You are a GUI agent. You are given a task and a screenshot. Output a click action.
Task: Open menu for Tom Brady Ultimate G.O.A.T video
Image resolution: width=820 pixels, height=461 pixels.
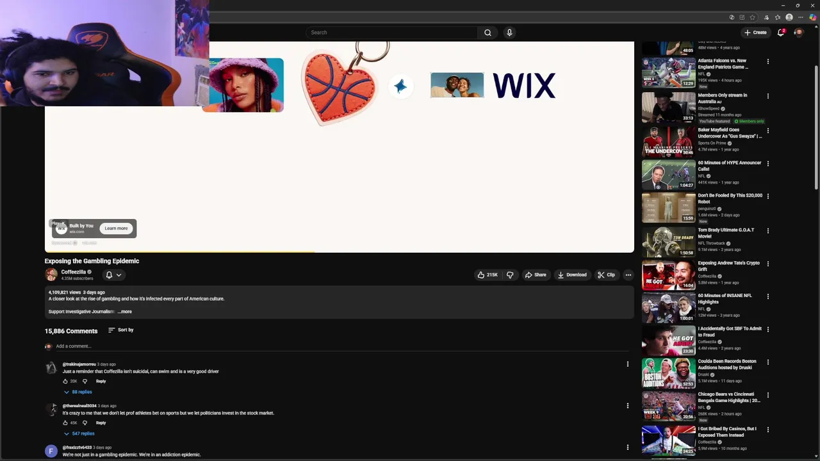coord(767,230)
